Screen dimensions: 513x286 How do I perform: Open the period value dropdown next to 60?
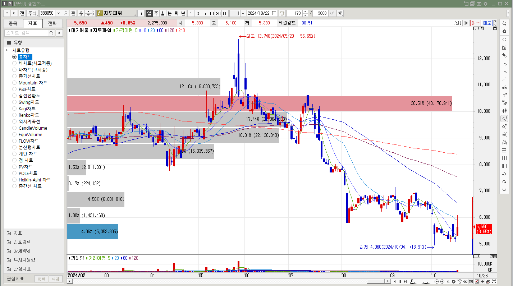point(243,13)
